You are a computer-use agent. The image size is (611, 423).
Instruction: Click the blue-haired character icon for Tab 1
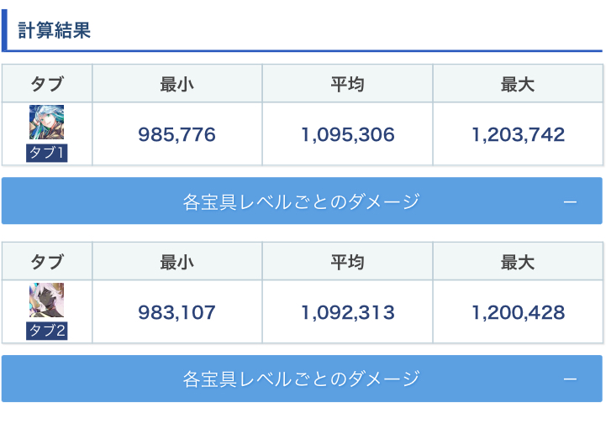tap(46, 123)
